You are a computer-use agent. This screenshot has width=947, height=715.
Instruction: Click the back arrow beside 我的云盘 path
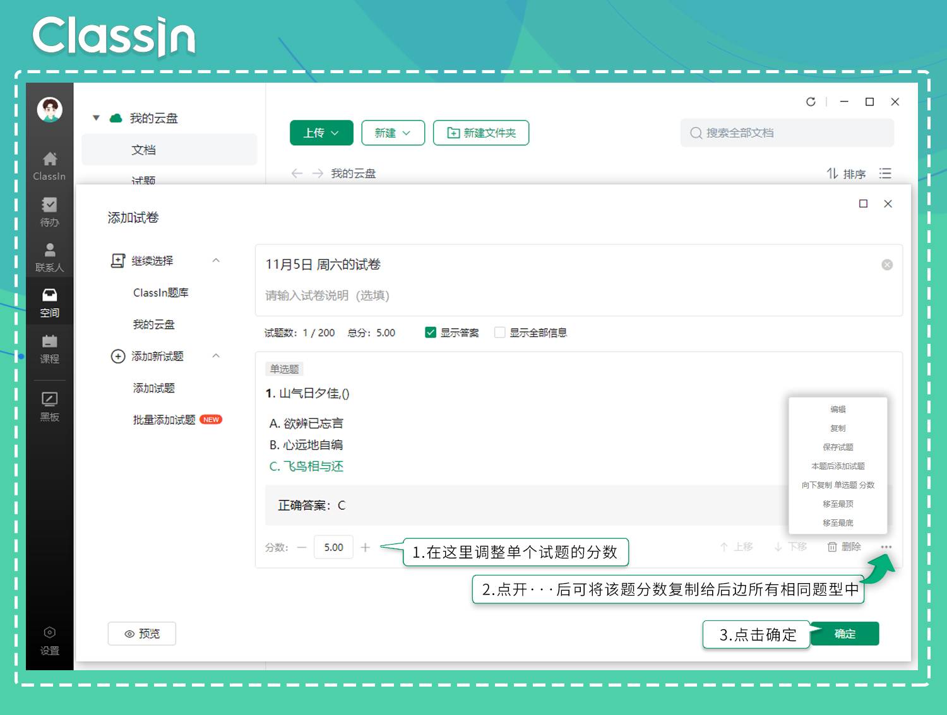click(297, 174)
